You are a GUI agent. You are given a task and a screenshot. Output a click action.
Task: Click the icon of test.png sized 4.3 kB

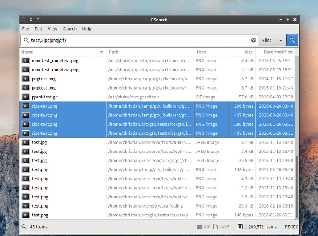(25, 179)
